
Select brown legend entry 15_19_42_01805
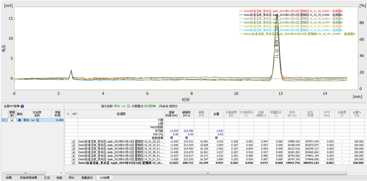pyautogui.click(x=291, y=19)
